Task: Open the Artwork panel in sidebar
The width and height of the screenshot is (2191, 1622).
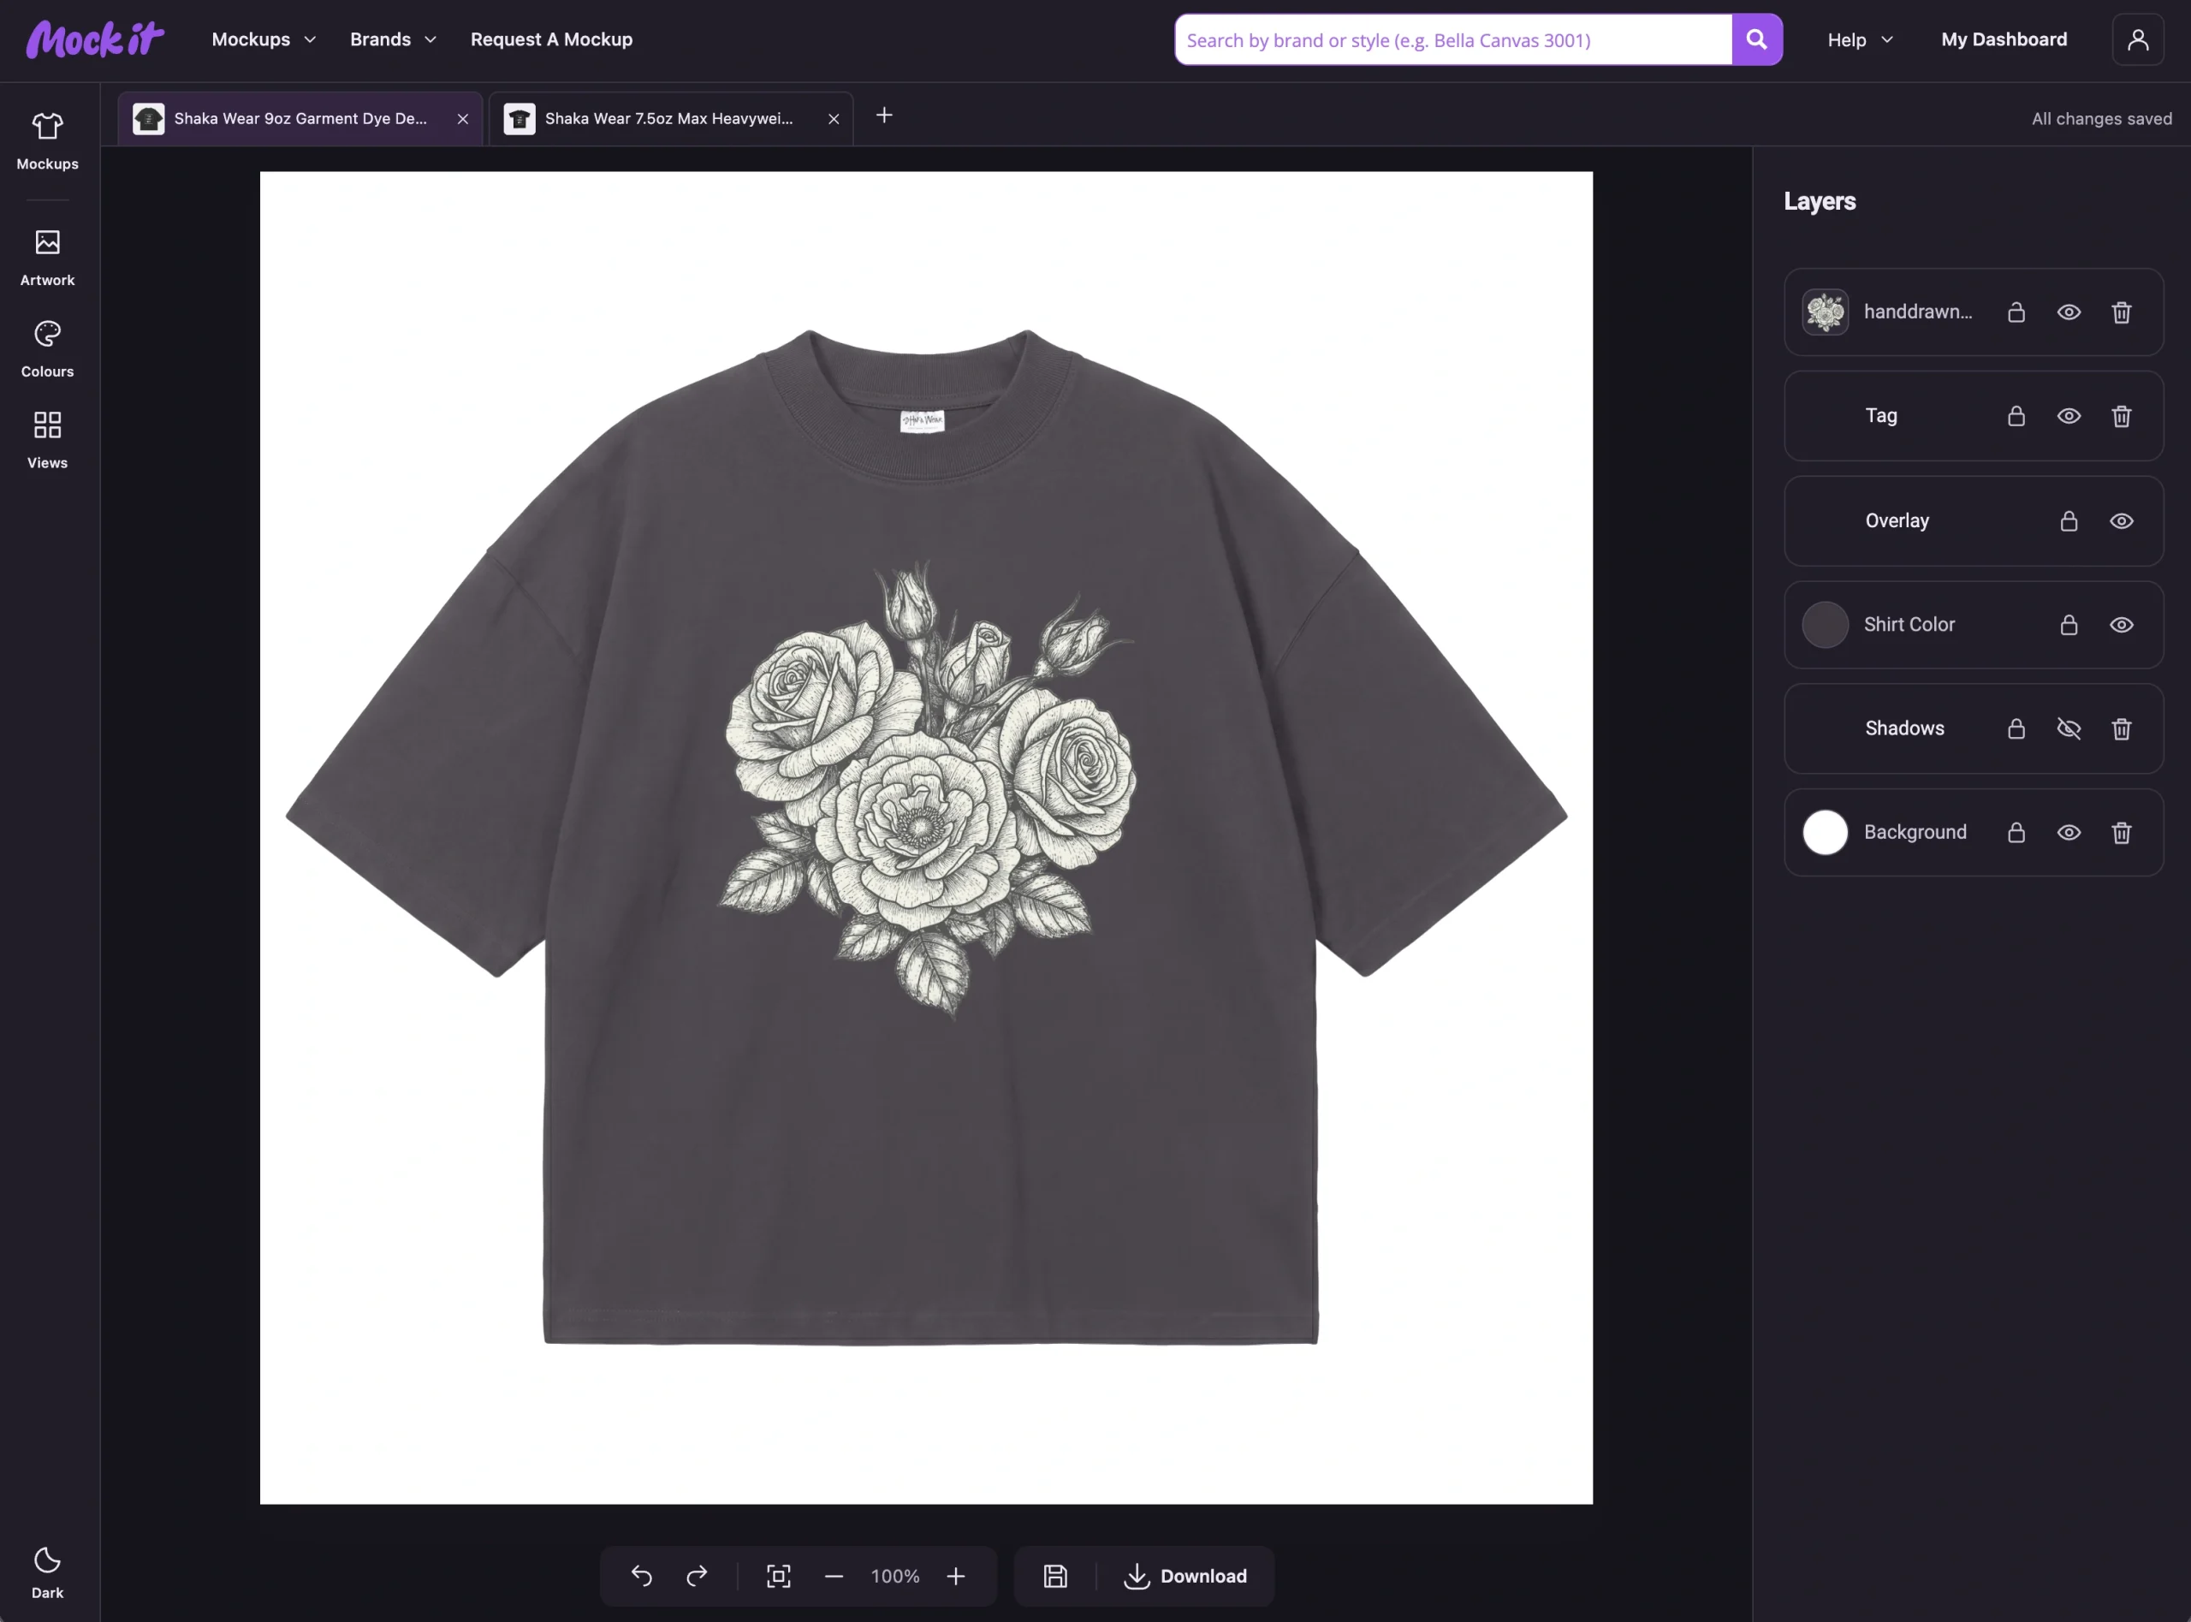Action: pyautogui.click(x=47, y=258)
